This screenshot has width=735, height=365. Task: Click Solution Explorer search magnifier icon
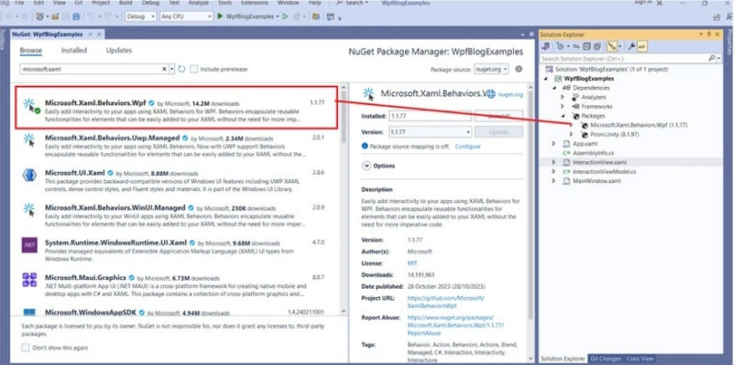[x=711, y=59]
